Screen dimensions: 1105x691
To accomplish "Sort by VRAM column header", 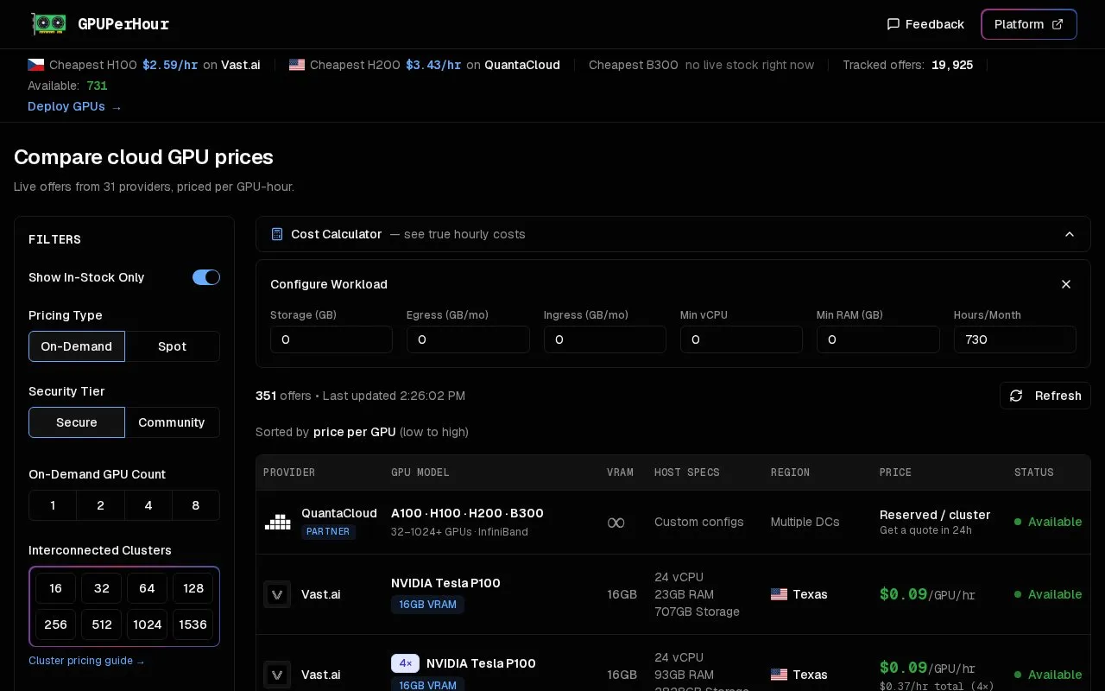I will coord(620,472).
